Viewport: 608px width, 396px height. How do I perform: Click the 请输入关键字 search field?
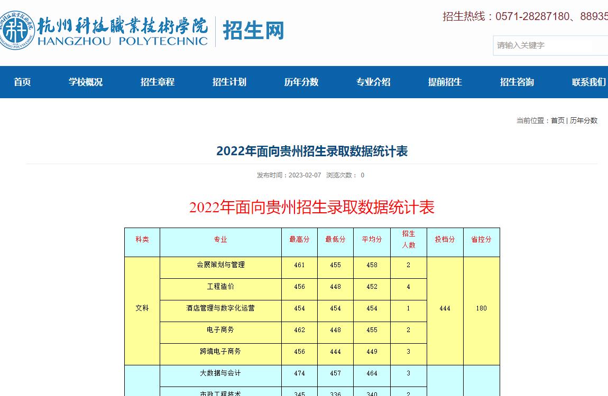(550, 45)
